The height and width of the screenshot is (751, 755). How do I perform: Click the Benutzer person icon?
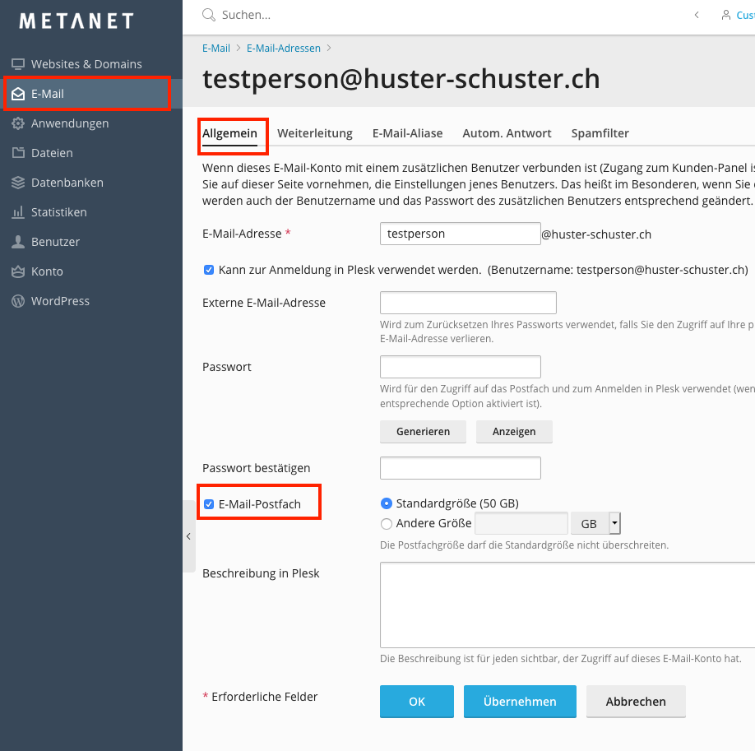pyautogui.click(x=17, y=242)
